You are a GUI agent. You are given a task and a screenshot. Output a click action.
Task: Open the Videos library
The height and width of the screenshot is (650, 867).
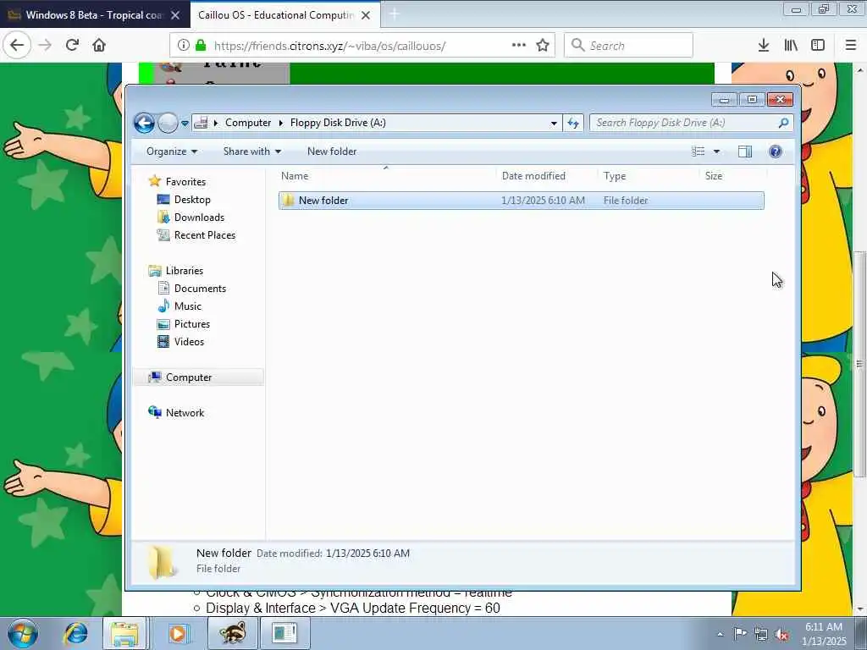click(x=189, y=342)
